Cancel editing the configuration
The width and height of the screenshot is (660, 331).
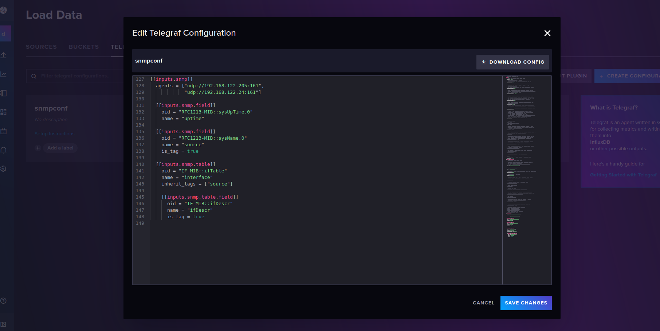tap(483, 303)
